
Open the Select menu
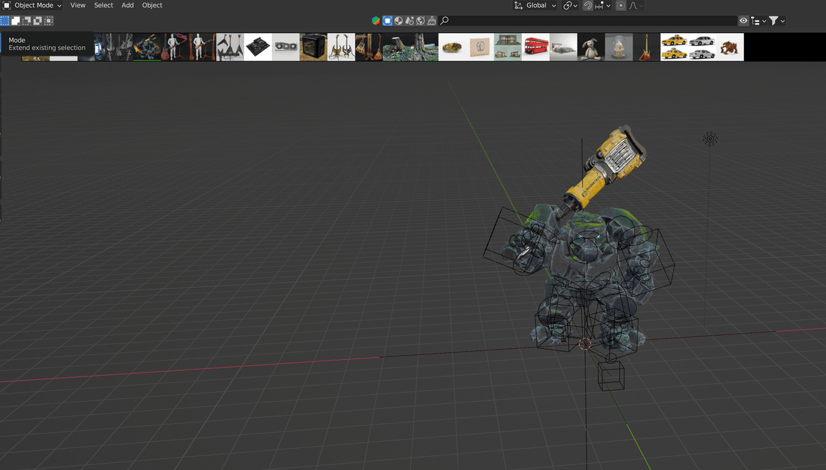(x=104, y=6)
